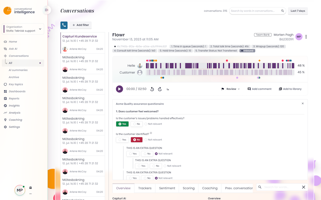Click the Morten Pagh MP avatar
Viewport: 321px width, 200px height.
pyautogui.click(x=299, y=37)
